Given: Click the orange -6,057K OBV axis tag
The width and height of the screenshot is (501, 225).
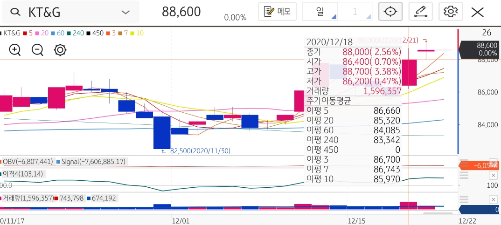Looking at the screenshot, I should (478, 166).
